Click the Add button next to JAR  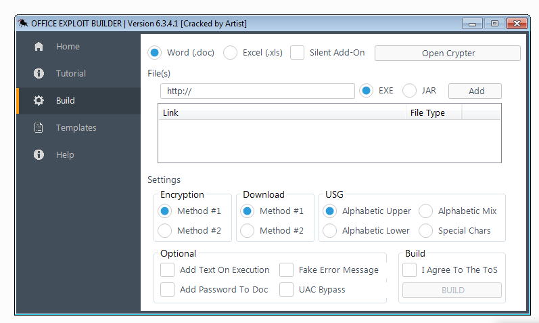tap(476, 91)
